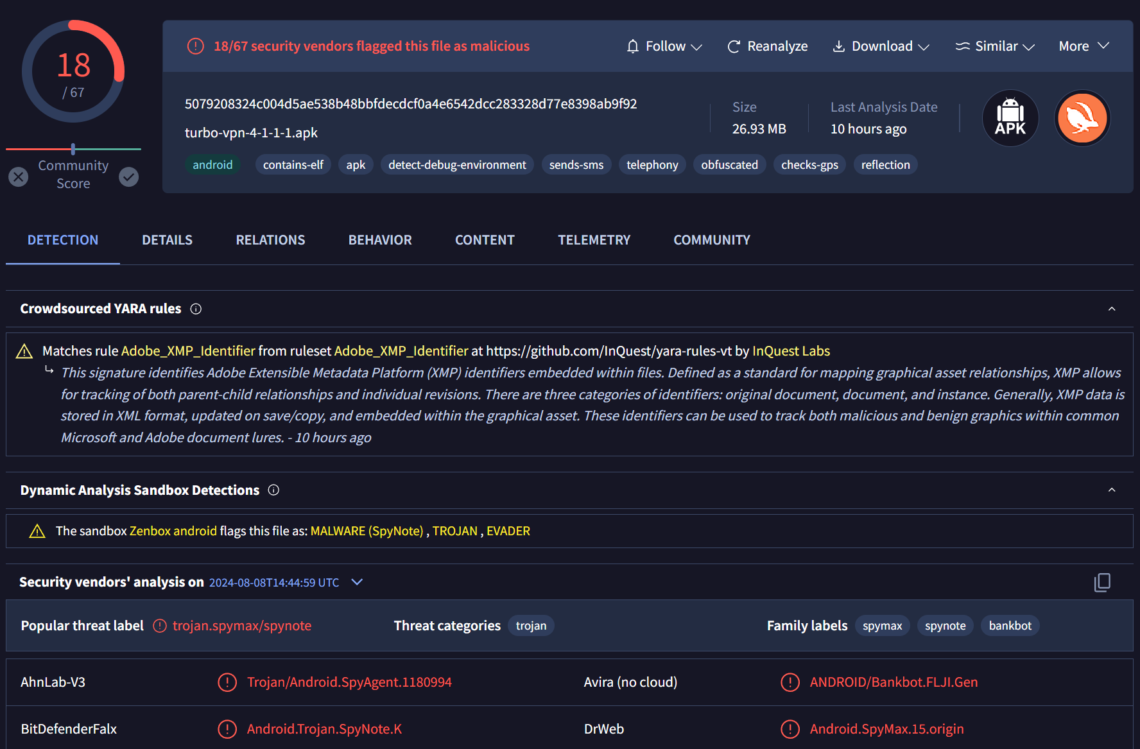This screenshot has height=749, width=1140.
Task: Click the orange bird sandbox icon
Action: pyautogui.click(x=1082, y=118)
